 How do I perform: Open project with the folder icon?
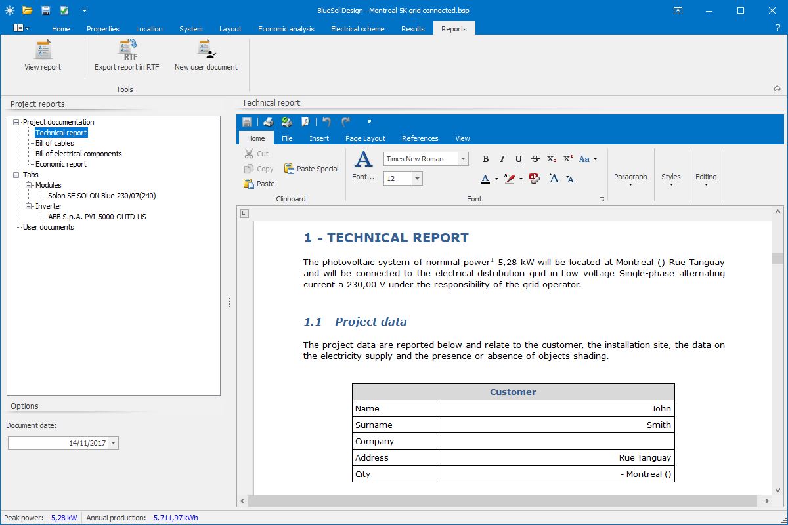pos(27,10)
